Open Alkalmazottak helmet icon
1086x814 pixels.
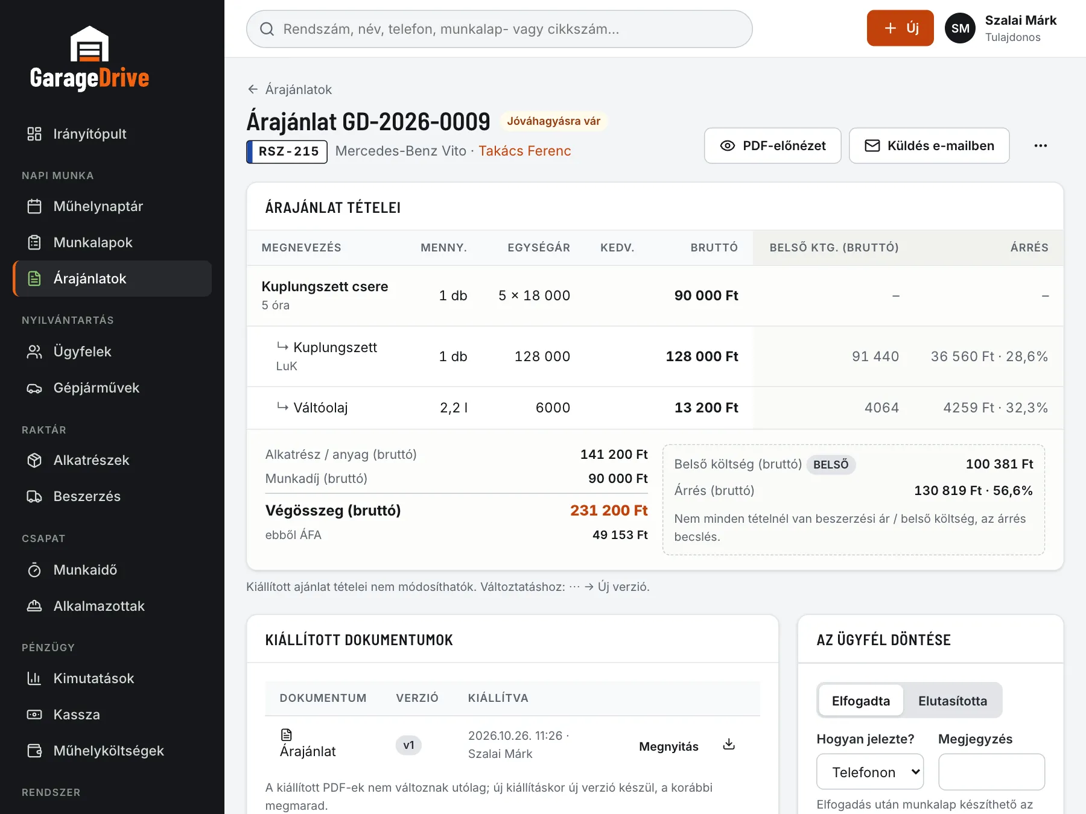[x=34, y=606]
